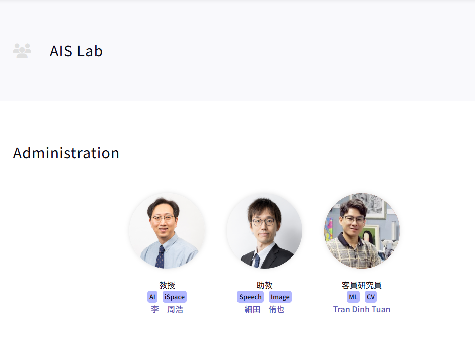Open the 細田 侑也 profile link
The image size is (475, 344).
click(265, 309)
